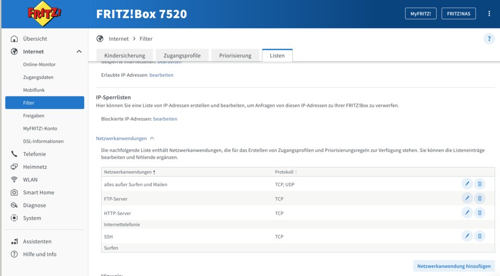Click the globe icon in breadcrumb
This screenshot has height=276, width=500.
[100, 39]
